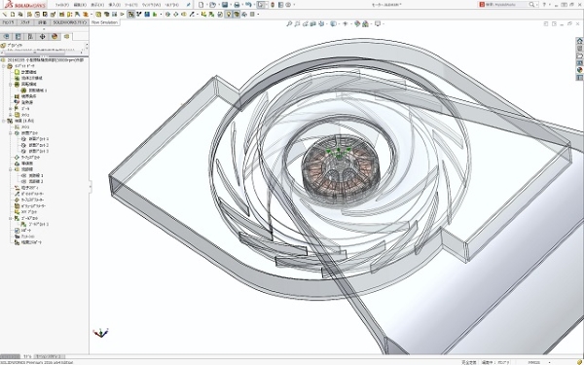Open the Appearances color ball in right task pane

579,70
